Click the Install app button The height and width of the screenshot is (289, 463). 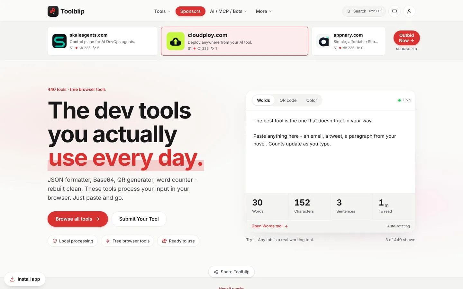coord(25,279)
